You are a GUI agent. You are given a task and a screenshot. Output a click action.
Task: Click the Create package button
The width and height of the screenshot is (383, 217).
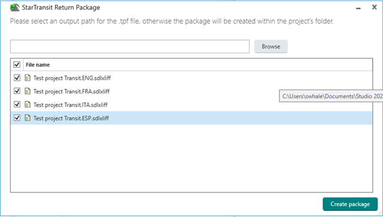coord(350,204)
